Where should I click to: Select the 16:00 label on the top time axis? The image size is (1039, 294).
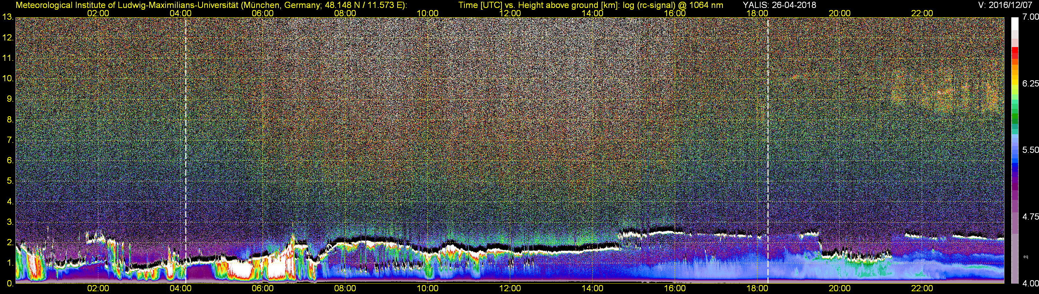tap(675, 13)
